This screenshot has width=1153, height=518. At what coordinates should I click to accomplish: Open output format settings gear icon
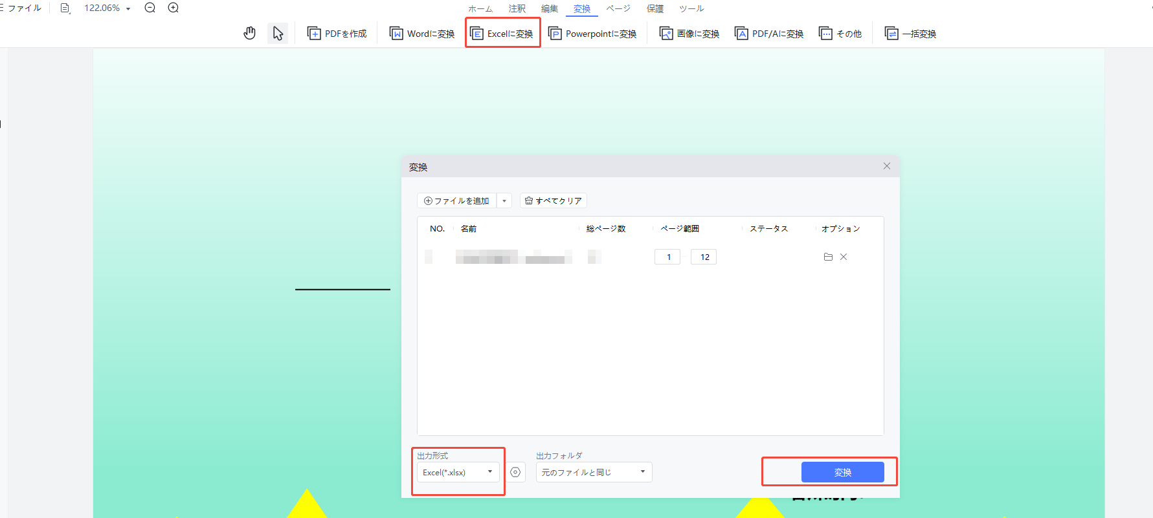click(x=515, y=472)
